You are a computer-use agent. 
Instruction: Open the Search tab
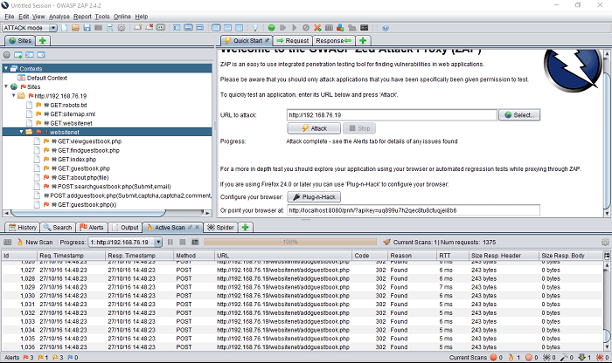[x=58, y=228]
